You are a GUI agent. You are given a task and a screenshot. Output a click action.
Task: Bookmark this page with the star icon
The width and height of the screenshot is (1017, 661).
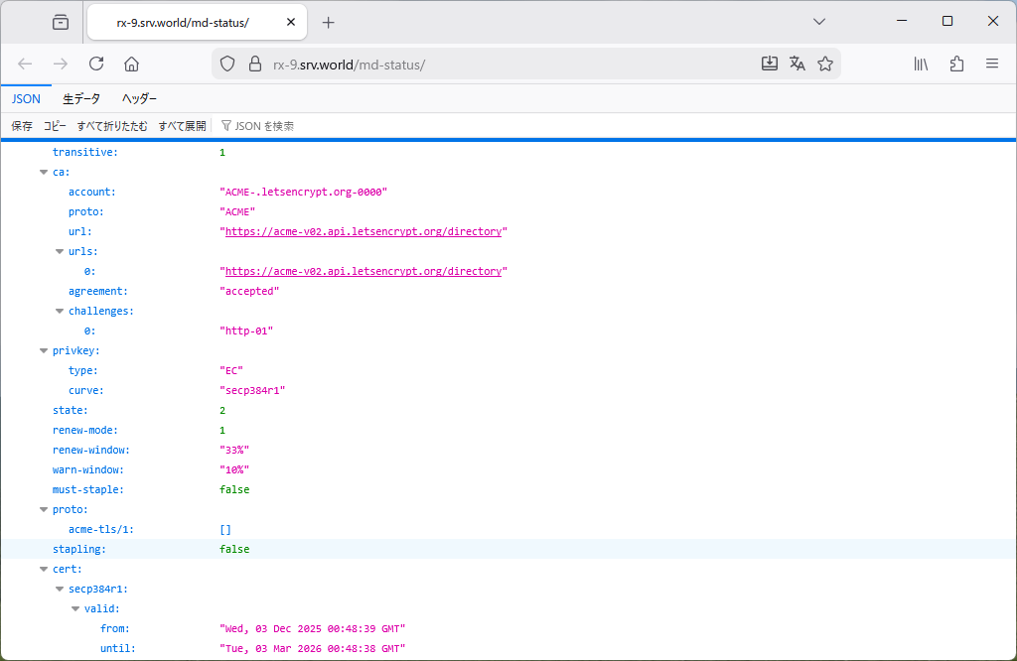(x=825, y=64)
